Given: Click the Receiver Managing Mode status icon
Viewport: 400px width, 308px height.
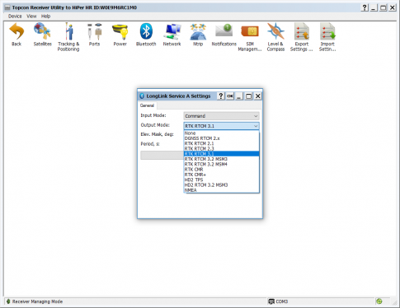Looking at the screenshot, I should tap(8, 301).
